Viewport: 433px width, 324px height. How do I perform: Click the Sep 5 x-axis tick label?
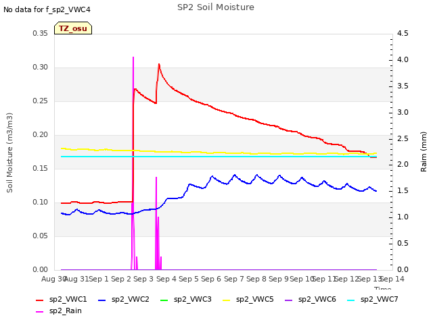189,279
